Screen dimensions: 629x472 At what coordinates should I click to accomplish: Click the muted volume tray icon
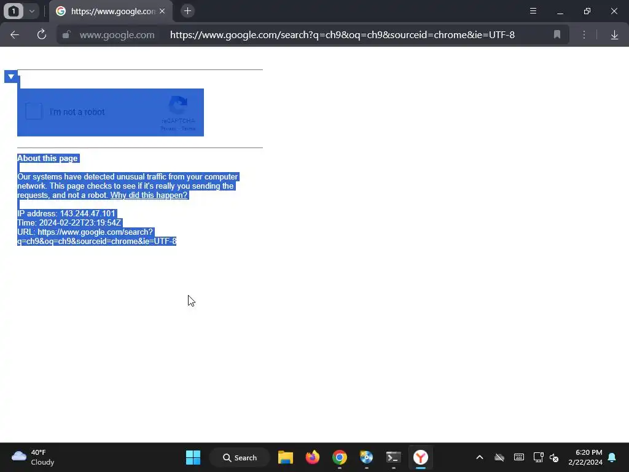[x=555, y=457]
